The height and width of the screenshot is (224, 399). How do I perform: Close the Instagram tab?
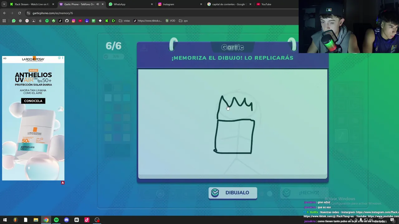201,4
